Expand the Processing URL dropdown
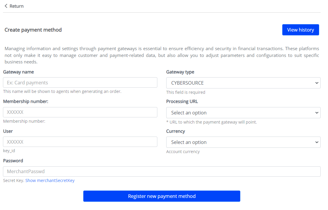328x210 pixels. pos(243,113)
